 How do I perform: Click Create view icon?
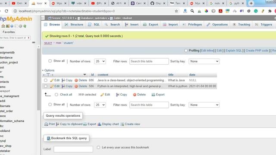[x=122, y=124]
